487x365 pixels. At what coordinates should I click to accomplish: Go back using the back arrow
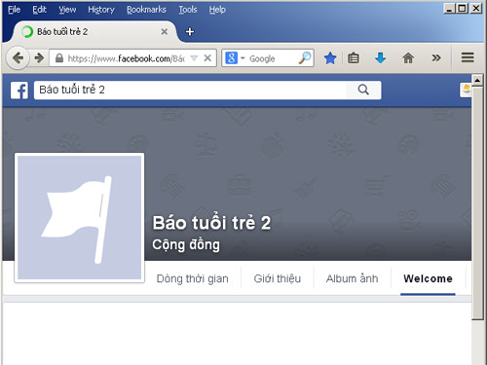pos(19,58)
